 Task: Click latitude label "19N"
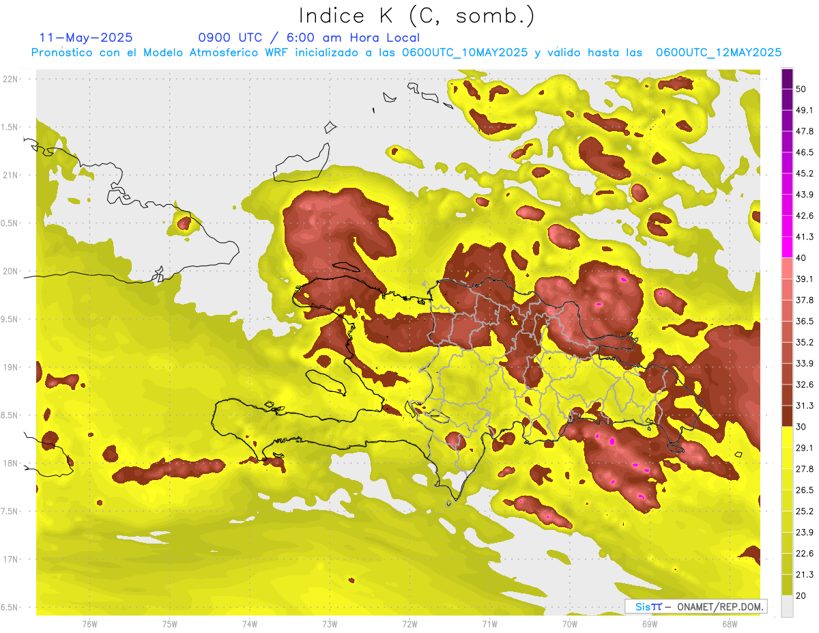click(12, 367)
